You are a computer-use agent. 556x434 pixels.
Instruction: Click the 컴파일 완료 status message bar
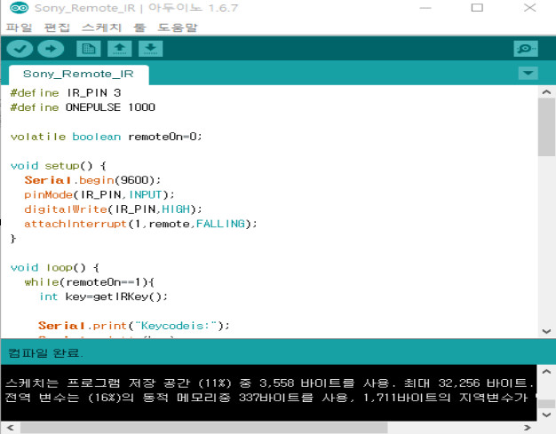pyautogui.click(x=266, y=352)
